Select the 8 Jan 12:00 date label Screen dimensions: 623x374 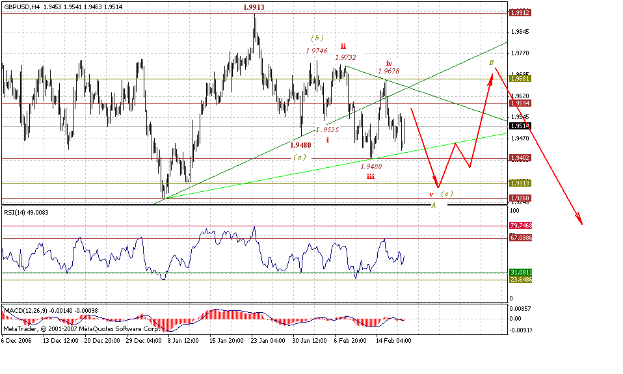tap(183, 341)
